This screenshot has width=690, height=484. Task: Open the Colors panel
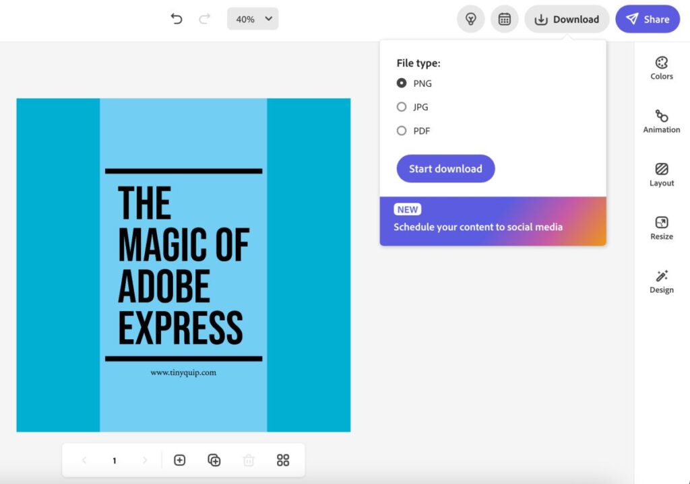661,67
